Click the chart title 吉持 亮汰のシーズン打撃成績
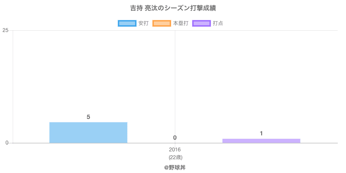Image resolution: width=346 pixels, height=173 pixels. (x=173, y=8)
